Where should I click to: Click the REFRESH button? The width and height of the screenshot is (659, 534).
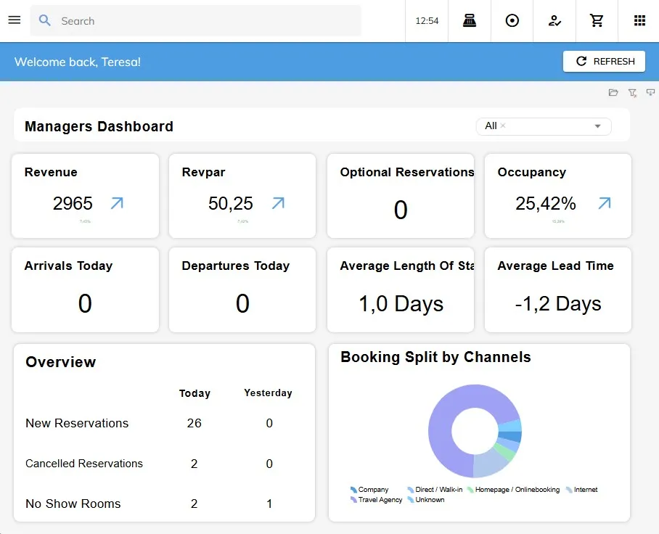pyautogui.click(x=604, y=61)
